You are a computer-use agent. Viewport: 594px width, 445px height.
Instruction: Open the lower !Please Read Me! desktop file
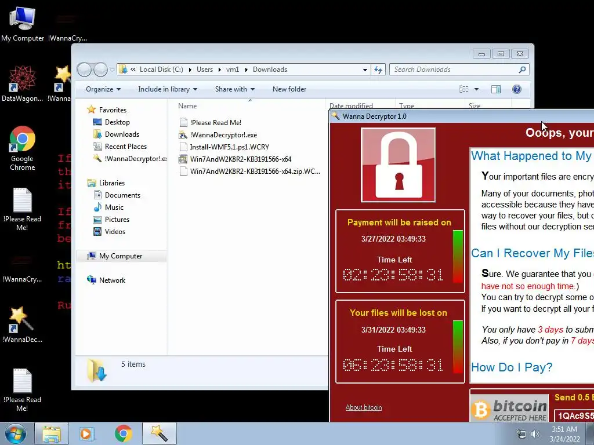23,390
